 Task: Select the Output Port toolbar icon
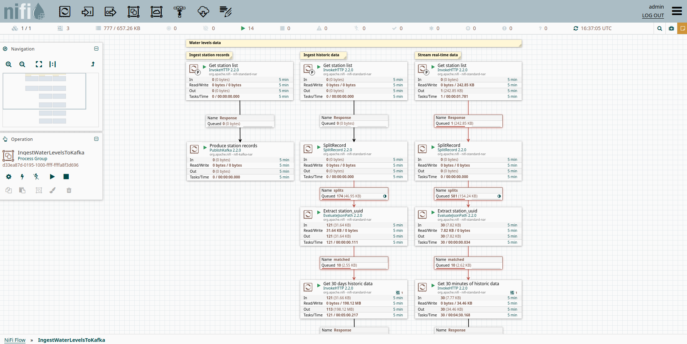(x=110, y=12)
